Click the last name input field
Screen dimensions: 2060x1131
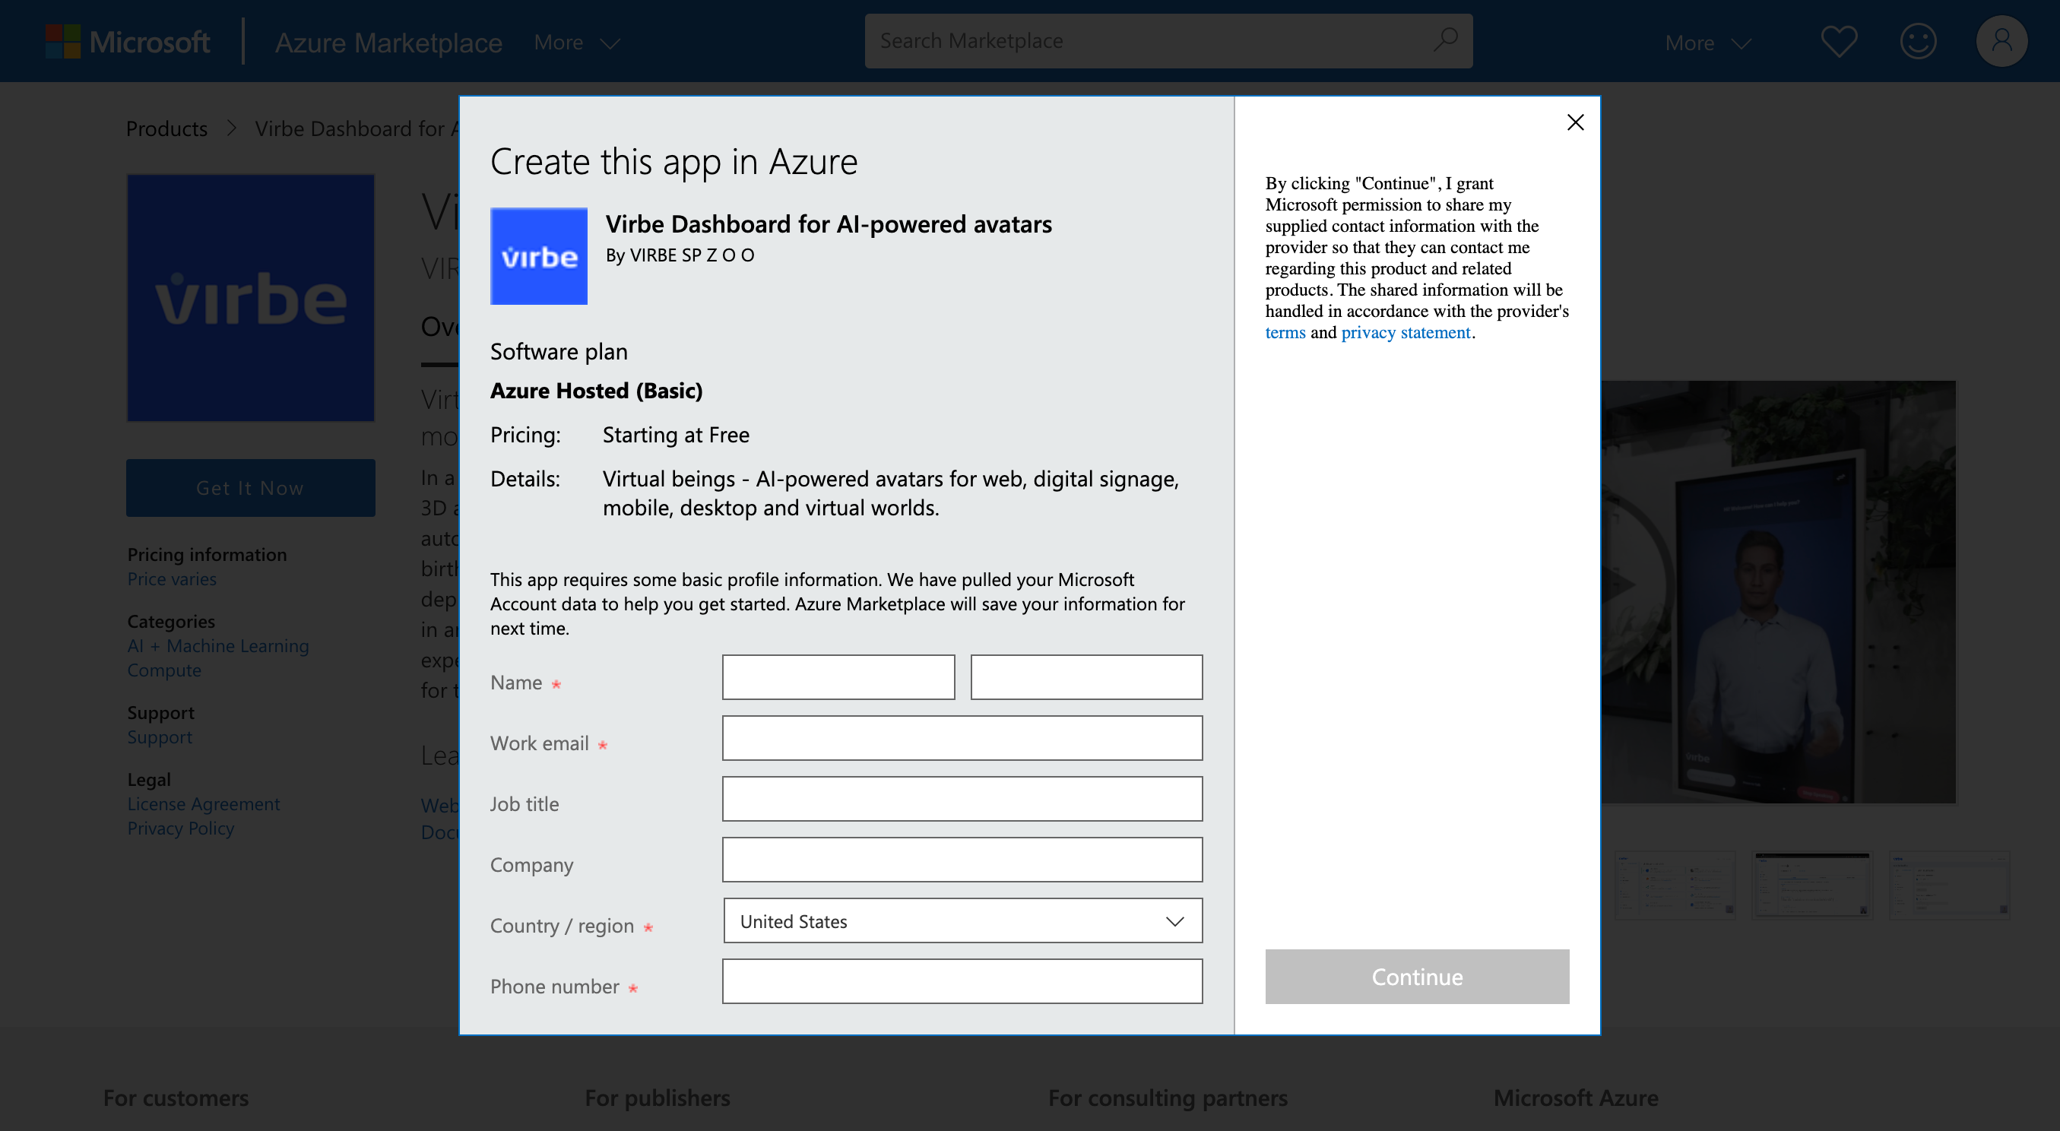[1086, 676]
